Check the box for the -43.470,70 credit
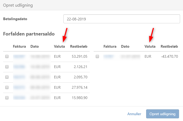183x121 pixels. (x=97, y=56)
